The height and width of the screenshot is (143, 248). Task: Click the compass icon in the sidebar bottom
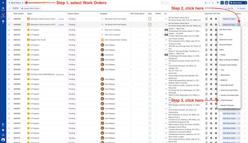tap(3, 135)
